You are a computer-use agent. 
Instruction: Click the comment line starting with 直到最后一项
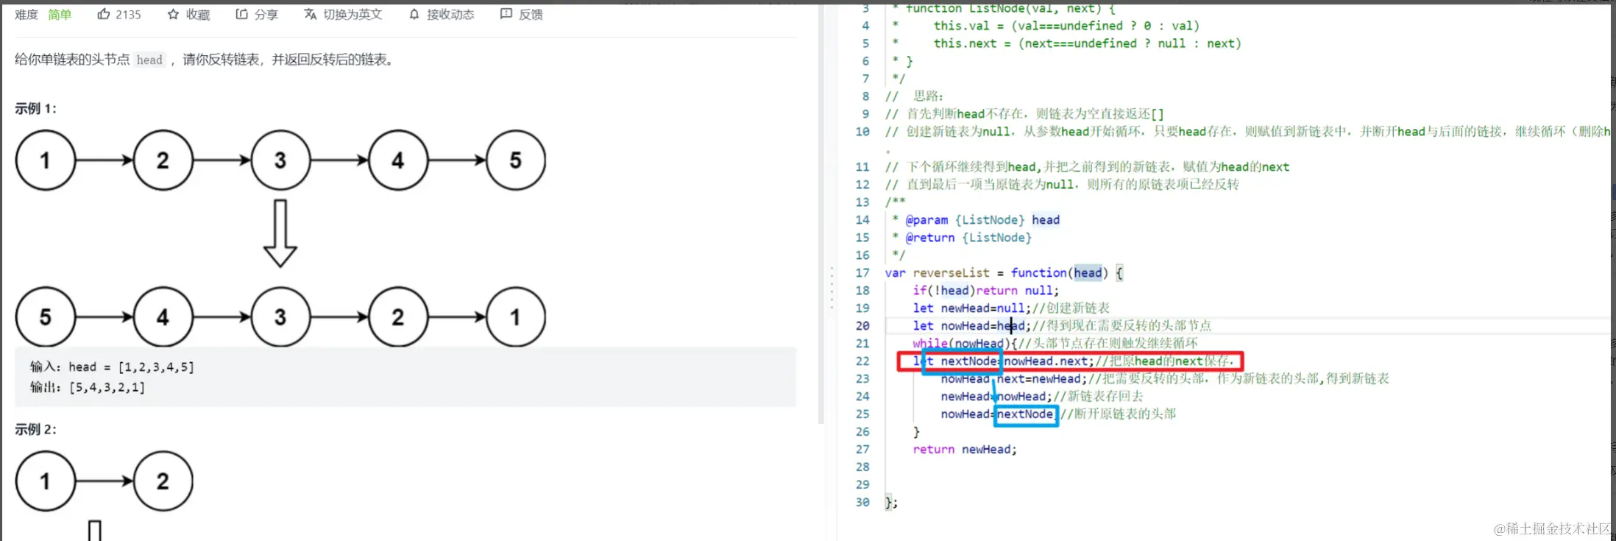pyautogui.click(x=1062, y=184)
